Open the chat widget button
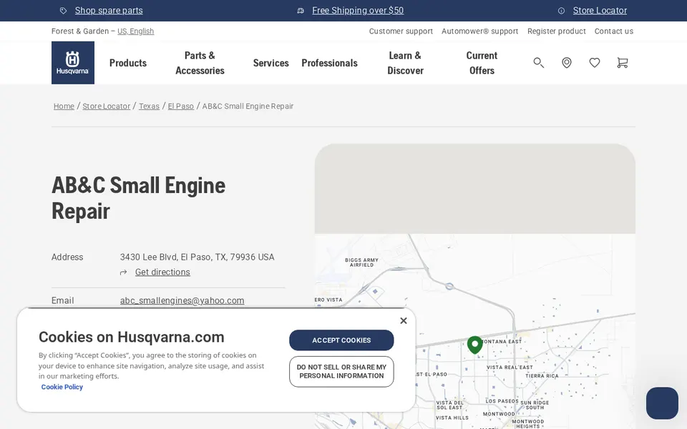Image resolution: width=687 pixels, height=429 pixels. click(x=662, y=403)
